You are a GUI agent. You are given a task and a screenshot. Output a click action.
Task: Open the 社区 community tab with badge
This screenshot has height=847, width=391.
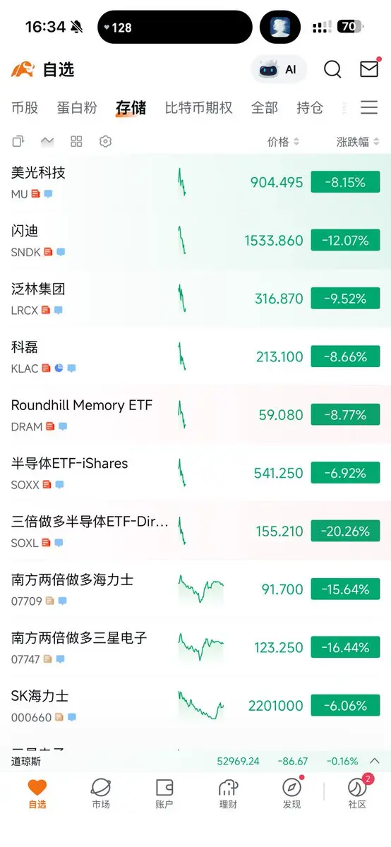(358, 793)
